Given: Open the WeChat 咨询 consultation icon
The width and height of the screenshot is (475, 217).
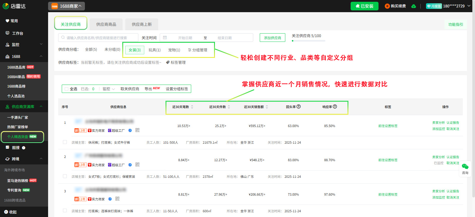Looking at the screenshot, I should pyautogui.click(x=465, y=168).
